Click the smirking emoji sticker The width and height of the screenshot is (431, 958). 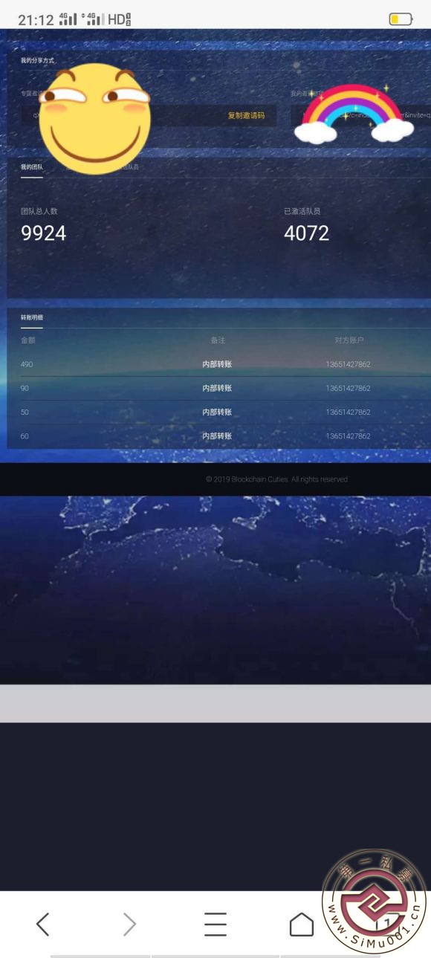(94, 119)
